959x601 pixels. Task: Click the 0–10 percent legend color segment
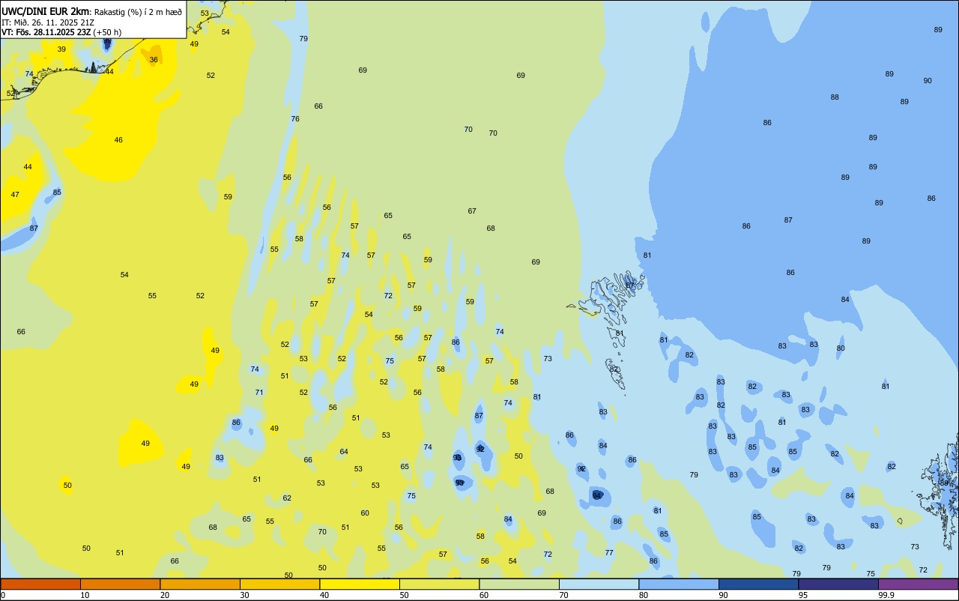click(40, 584)
